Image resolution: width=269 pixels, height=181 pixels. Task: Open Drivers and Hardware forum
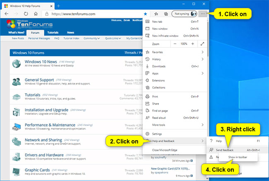[44, 155]
